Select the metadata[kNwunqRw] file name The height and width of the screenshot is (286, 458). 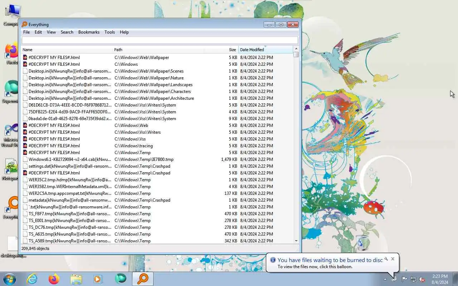70,200
